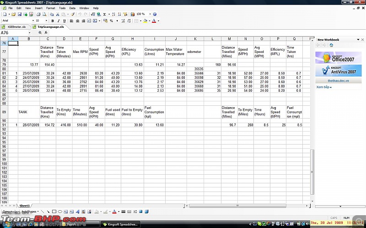This screenshot has width=366, height=228.
Task: Open the Insert menu
Action: [38, 8]
